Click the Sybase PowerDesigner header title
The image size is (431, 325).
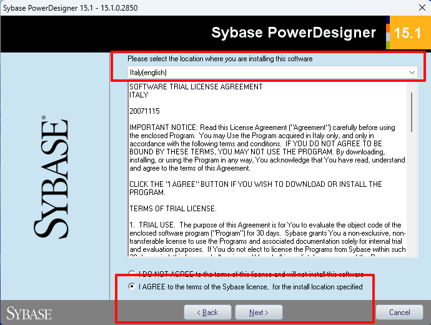(x=294, y=32)
